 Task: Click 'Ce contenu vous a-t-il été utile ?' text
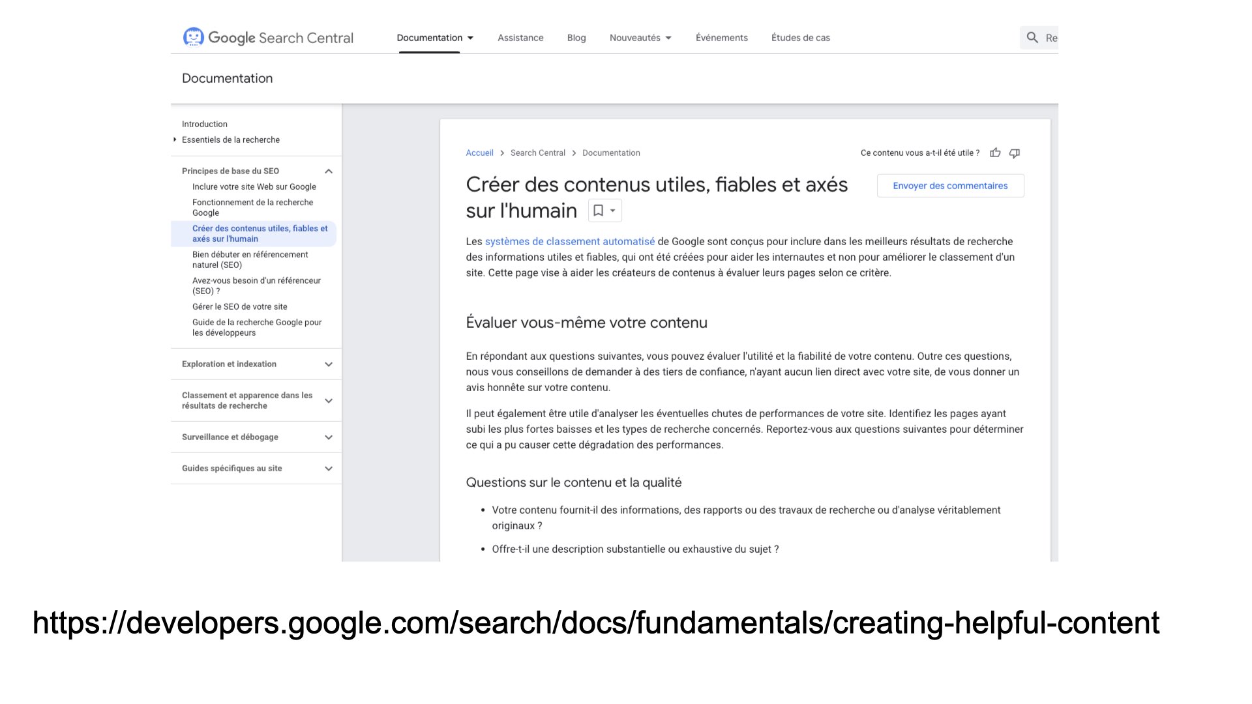(920, 153)
